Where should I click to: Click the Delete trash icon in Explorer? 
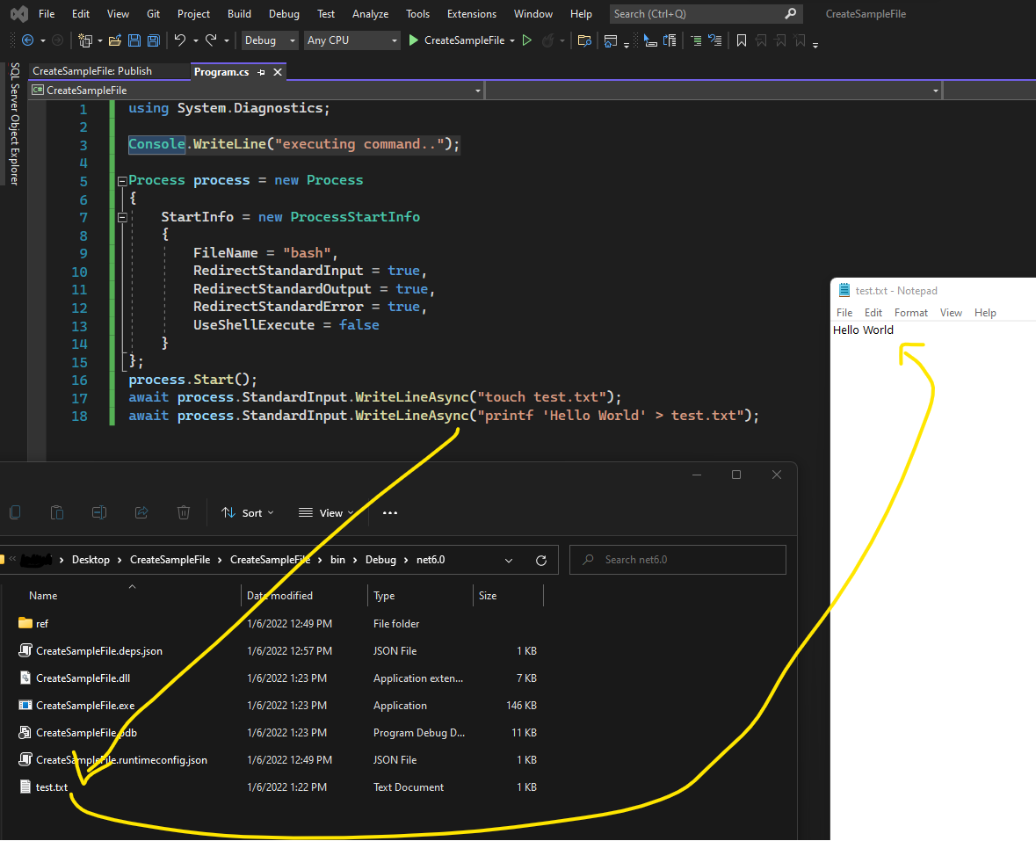pyautogui.click(x=183, y=512)
